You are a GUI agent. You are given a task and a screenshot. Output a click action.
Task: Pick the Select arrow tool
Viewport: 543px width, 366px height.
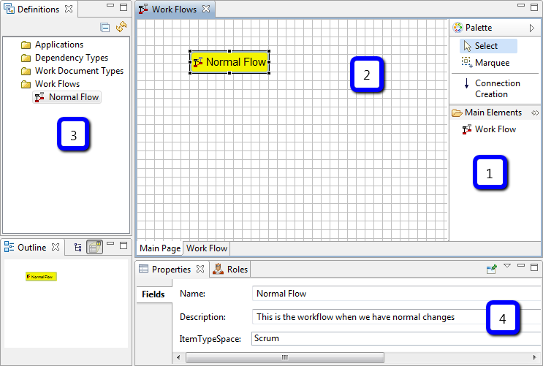485,46
